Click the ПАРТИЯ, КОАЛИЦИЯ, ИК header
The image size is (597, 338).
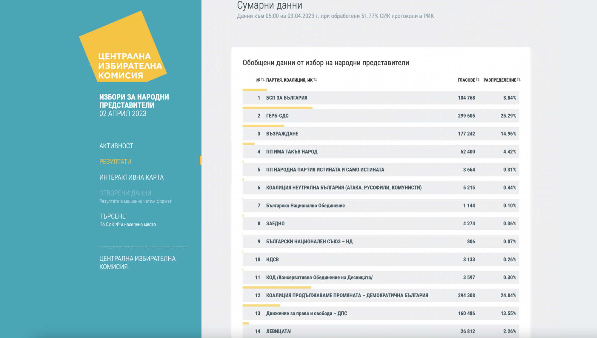[x=289, y=80]
